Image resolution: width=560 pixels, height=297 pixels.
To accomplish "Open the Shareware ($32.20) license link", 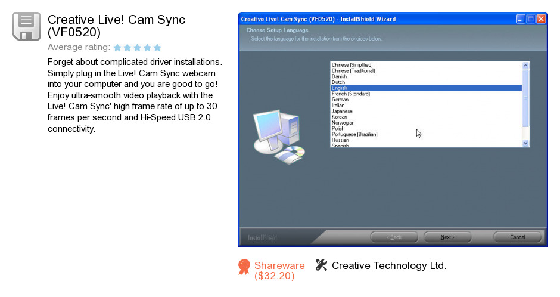I will tap(279, 271).
